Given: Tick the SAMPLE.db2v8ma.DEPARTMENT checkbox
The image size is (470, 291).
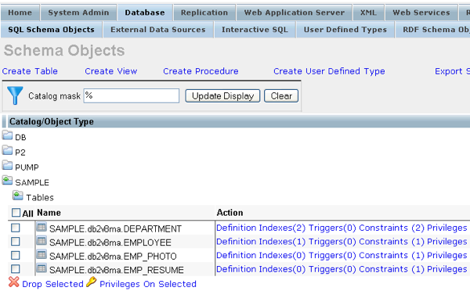Looking at the screenshot, I should coord(16,228).
